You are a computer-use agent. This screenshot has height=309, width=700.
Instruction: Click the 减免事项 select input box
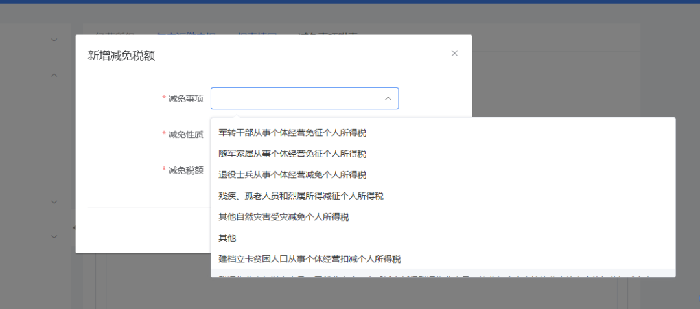(298, 98)
